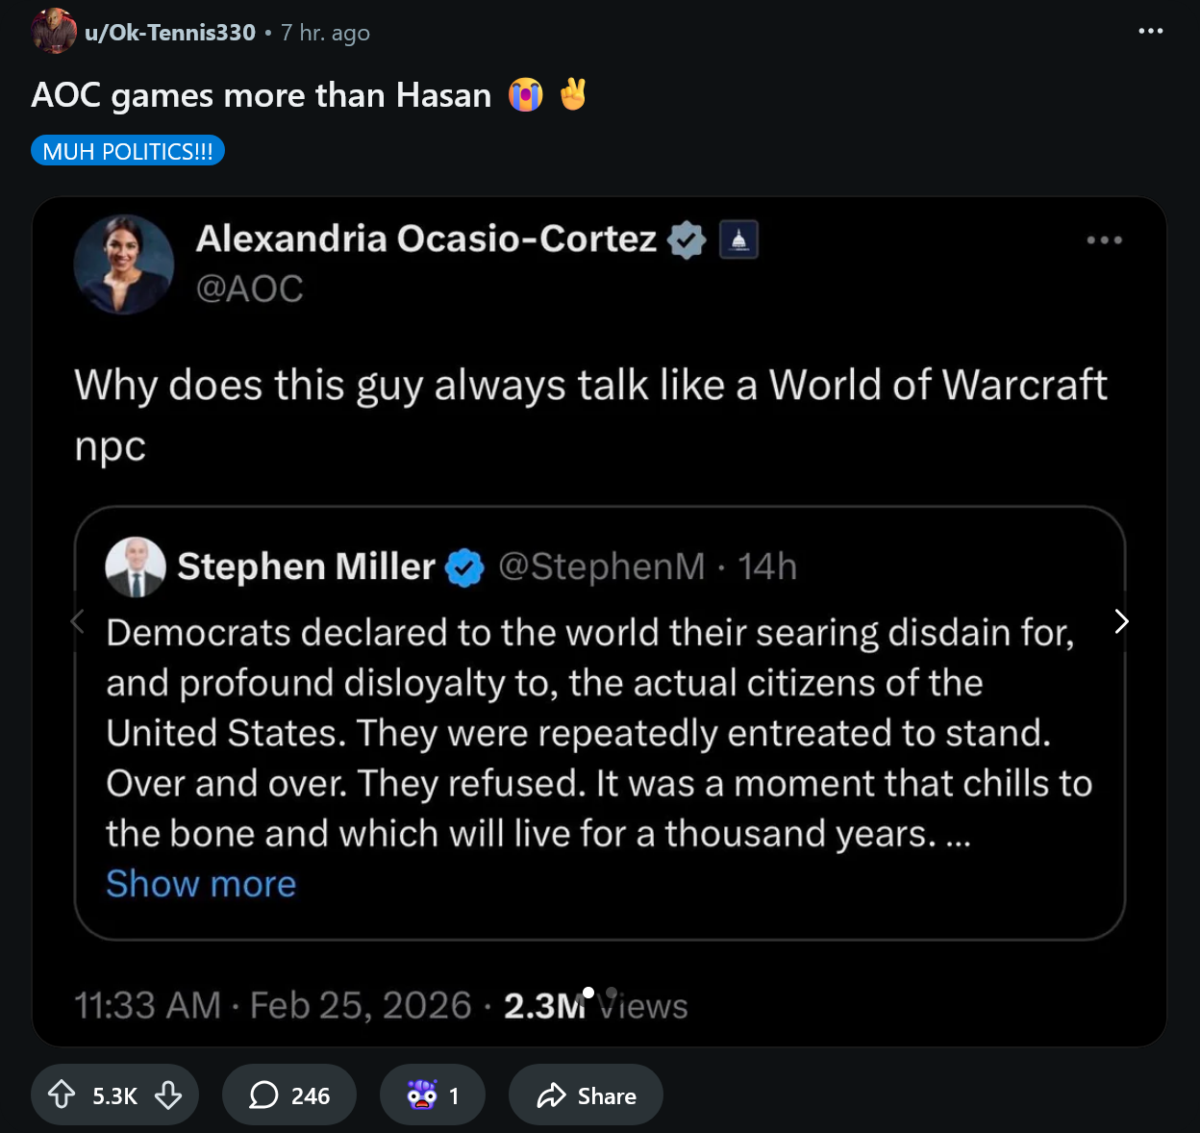Open the 246 comments

point(289,1095)
